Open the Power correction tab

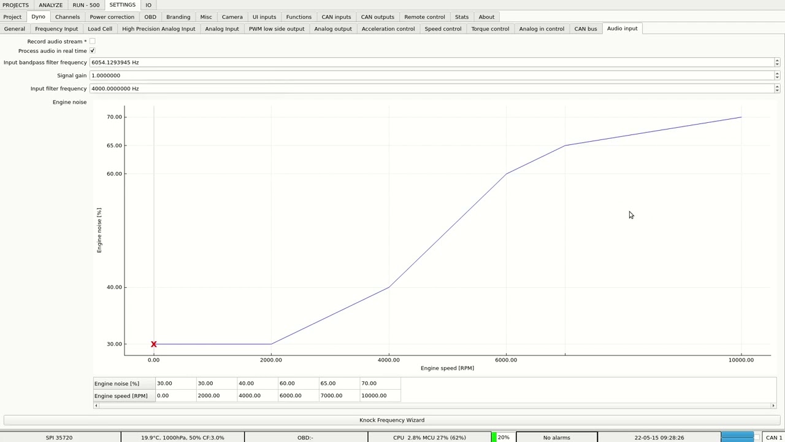[112, 17]
